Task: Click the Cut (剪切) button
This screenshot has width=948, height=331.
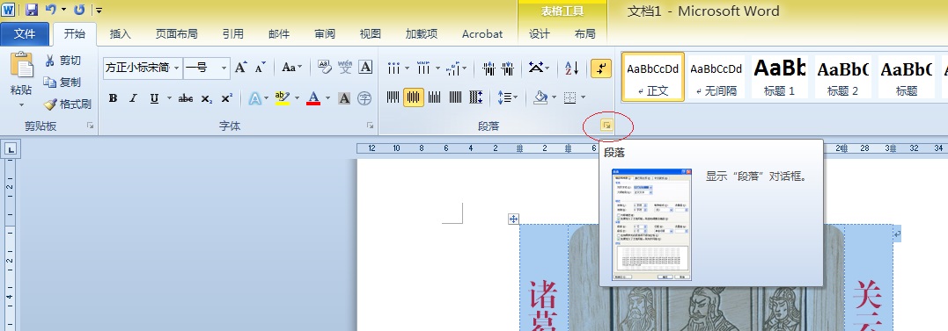Action: (x=62, y=61)
